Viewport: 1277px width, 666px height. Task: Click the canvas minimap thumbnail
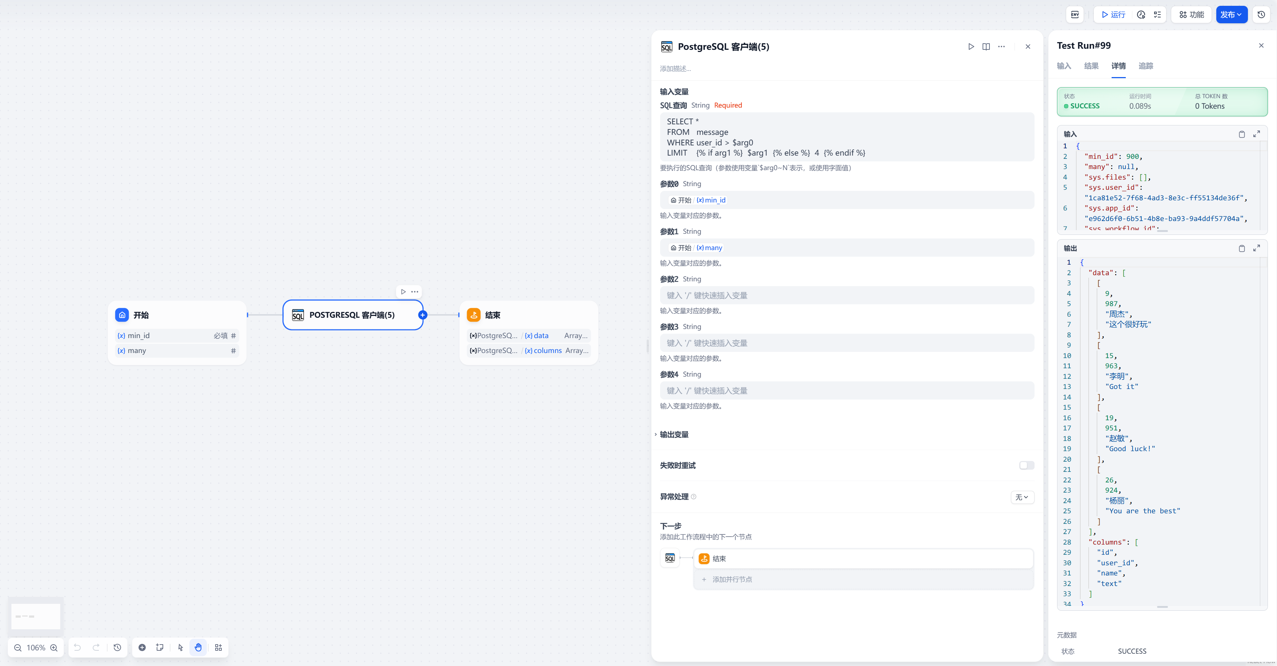pyautogui.click(x=36, y=617)
